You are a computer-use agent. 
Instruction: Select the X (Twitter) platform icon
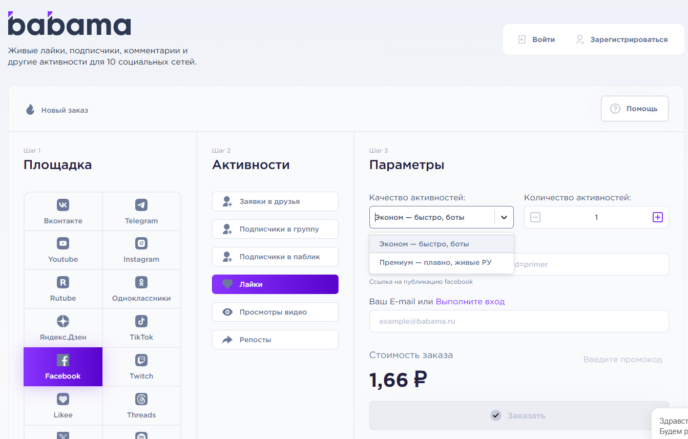click(63, 435)
